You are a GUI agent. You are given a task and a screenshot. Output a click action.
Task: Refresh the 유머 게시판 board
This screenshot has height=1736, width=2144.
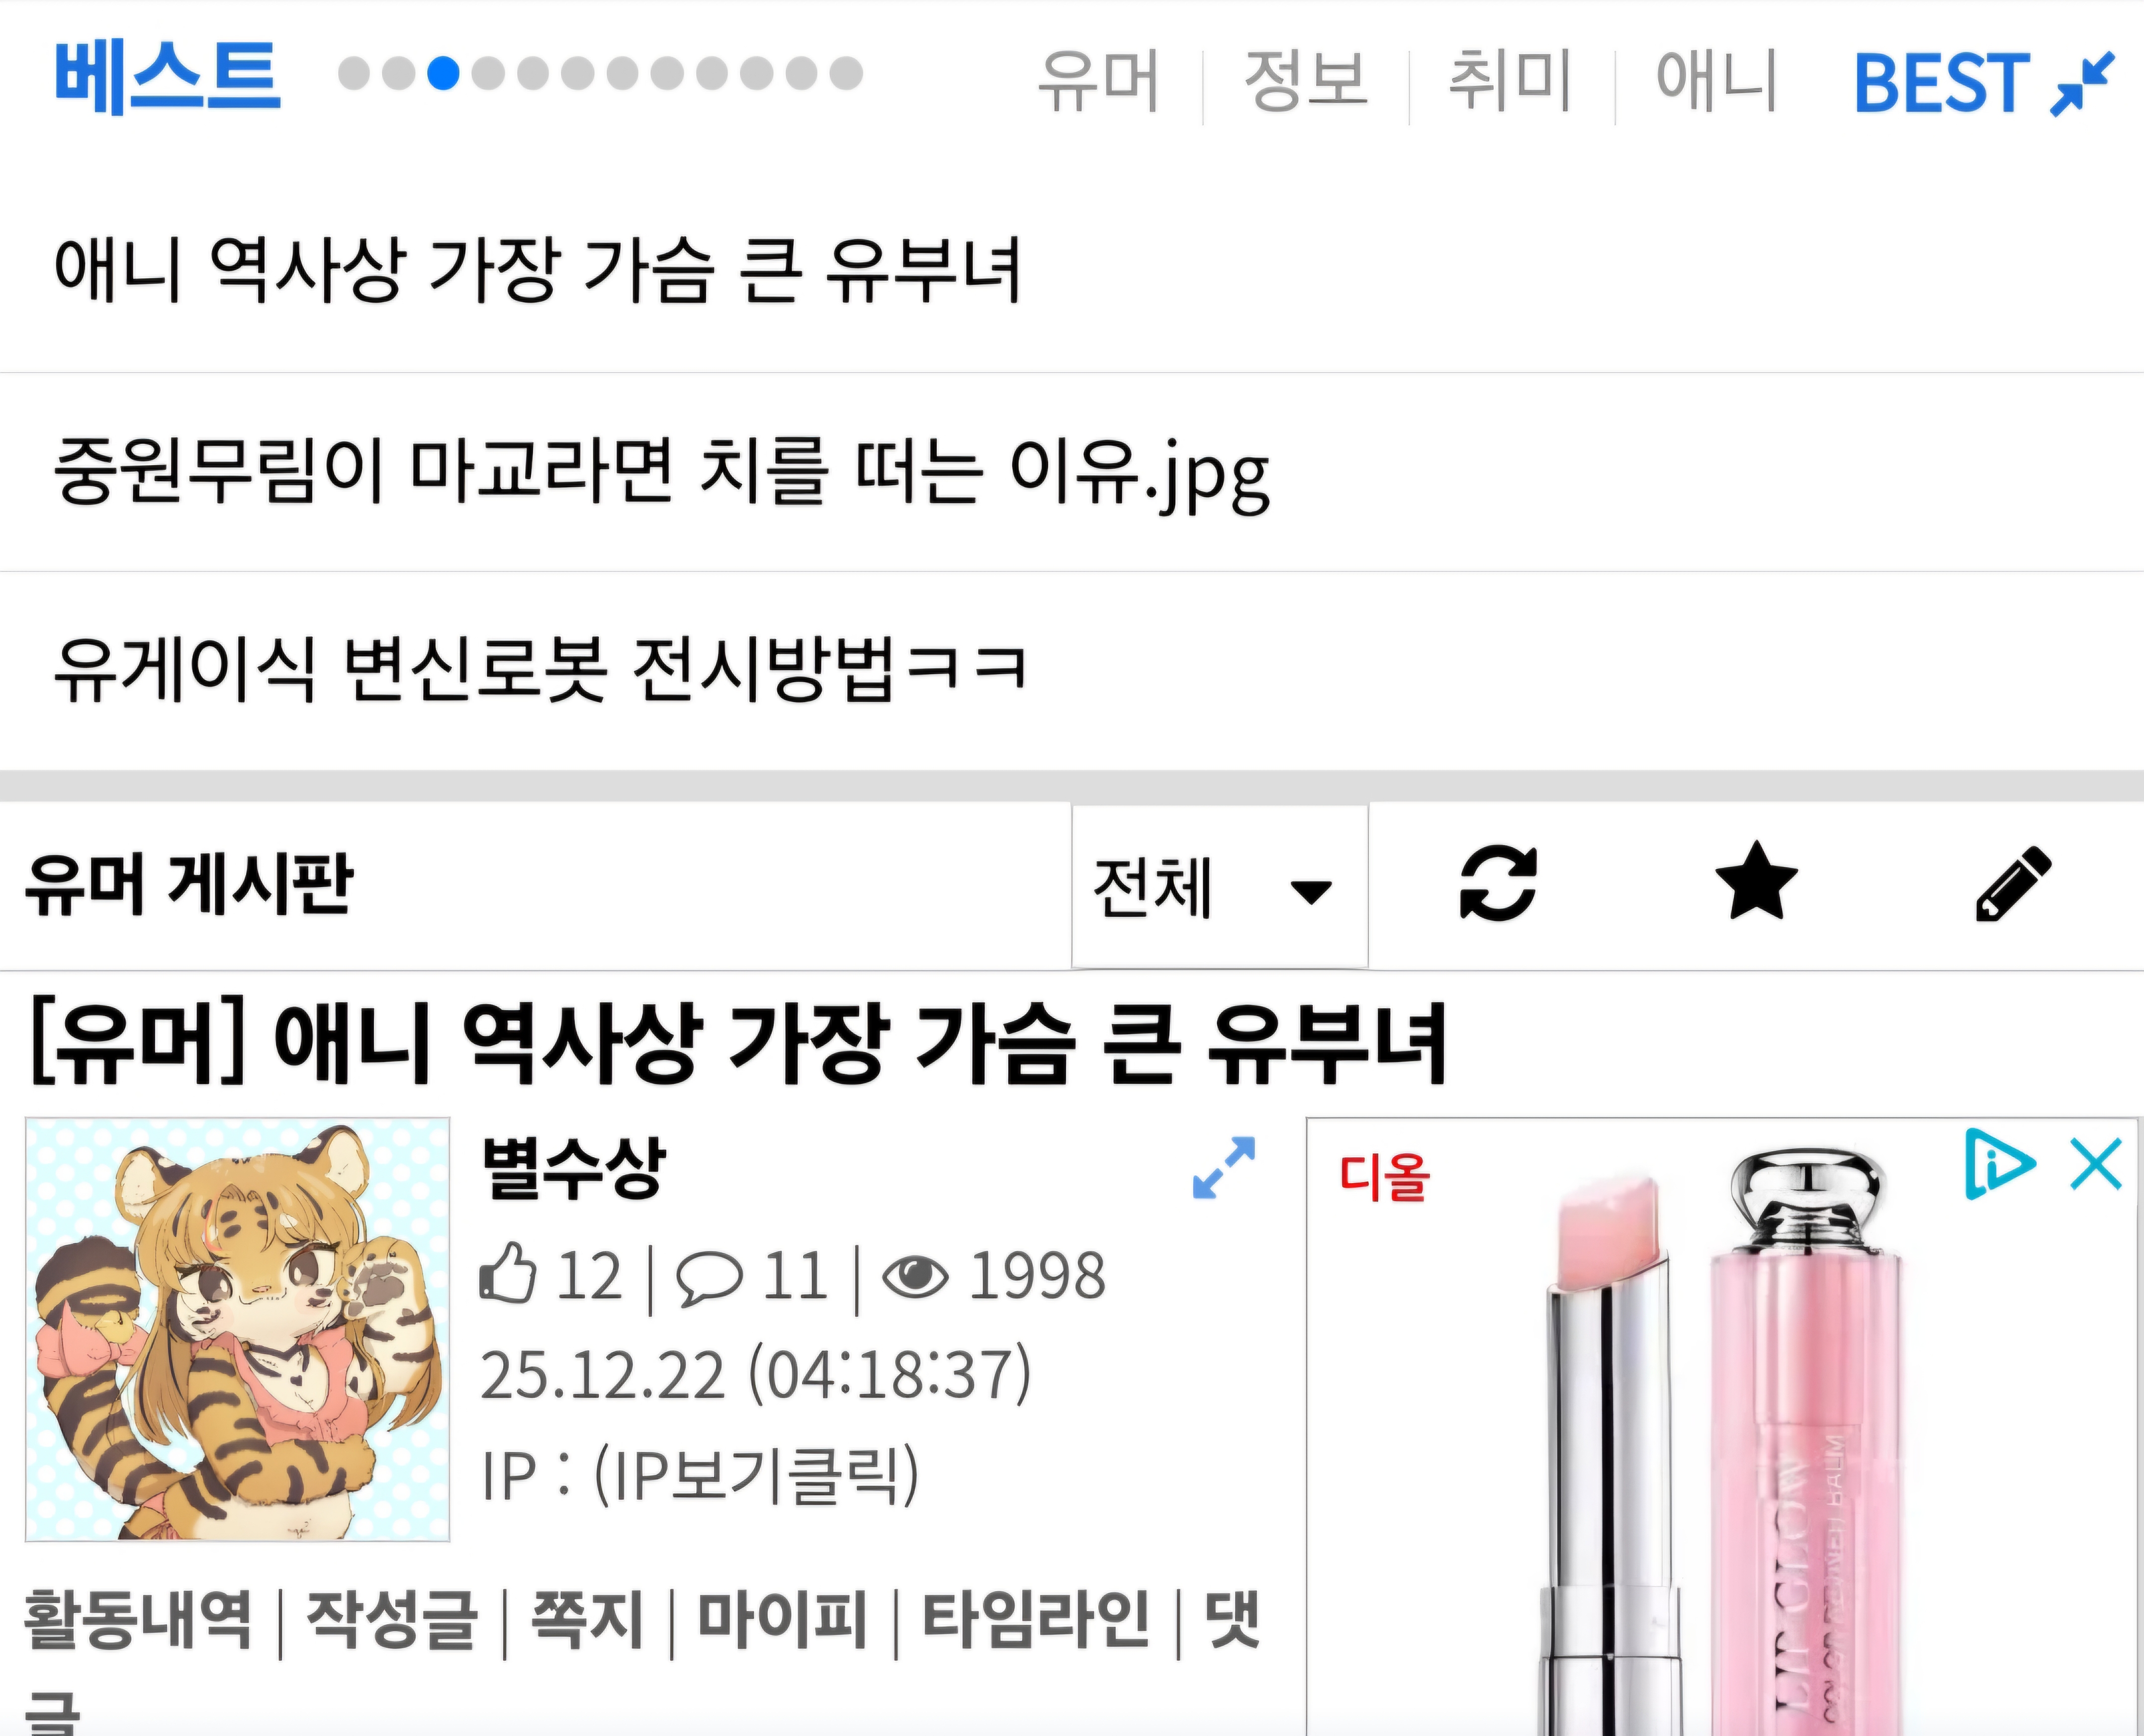point(1498,884)
